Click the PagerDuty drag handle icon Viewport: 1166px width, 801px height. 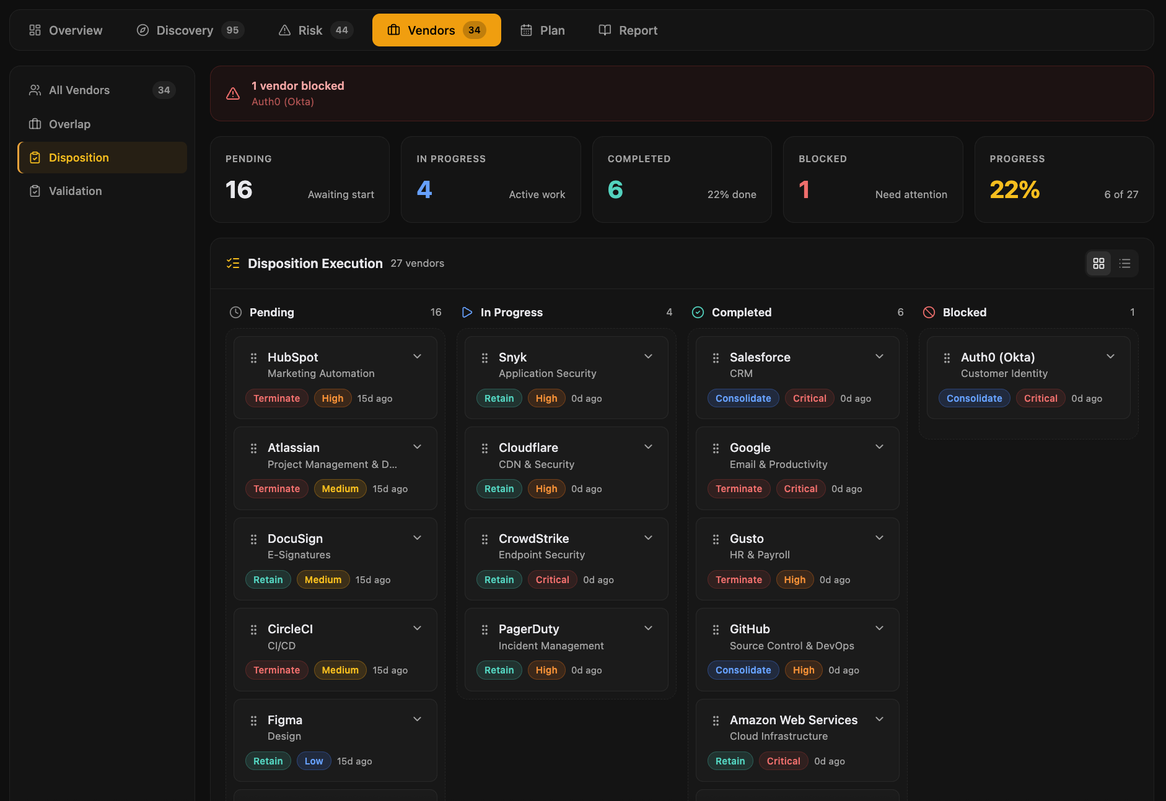click(484, 630)
